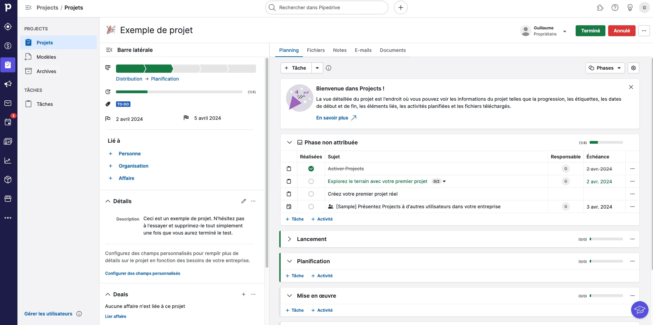Viewport: 653px width, 325px height.
Task: Open the owner Guillaume dropdown arrow
Action: click(565, 31)
